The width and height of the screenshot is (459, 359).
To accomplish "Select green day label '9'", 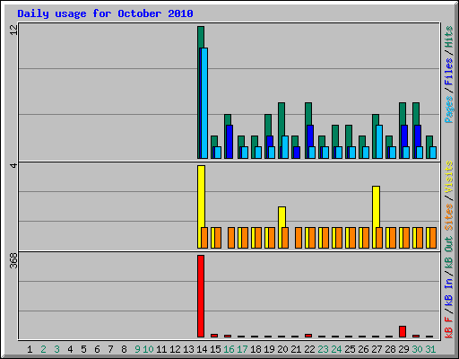I will click(x=137, y=349).
